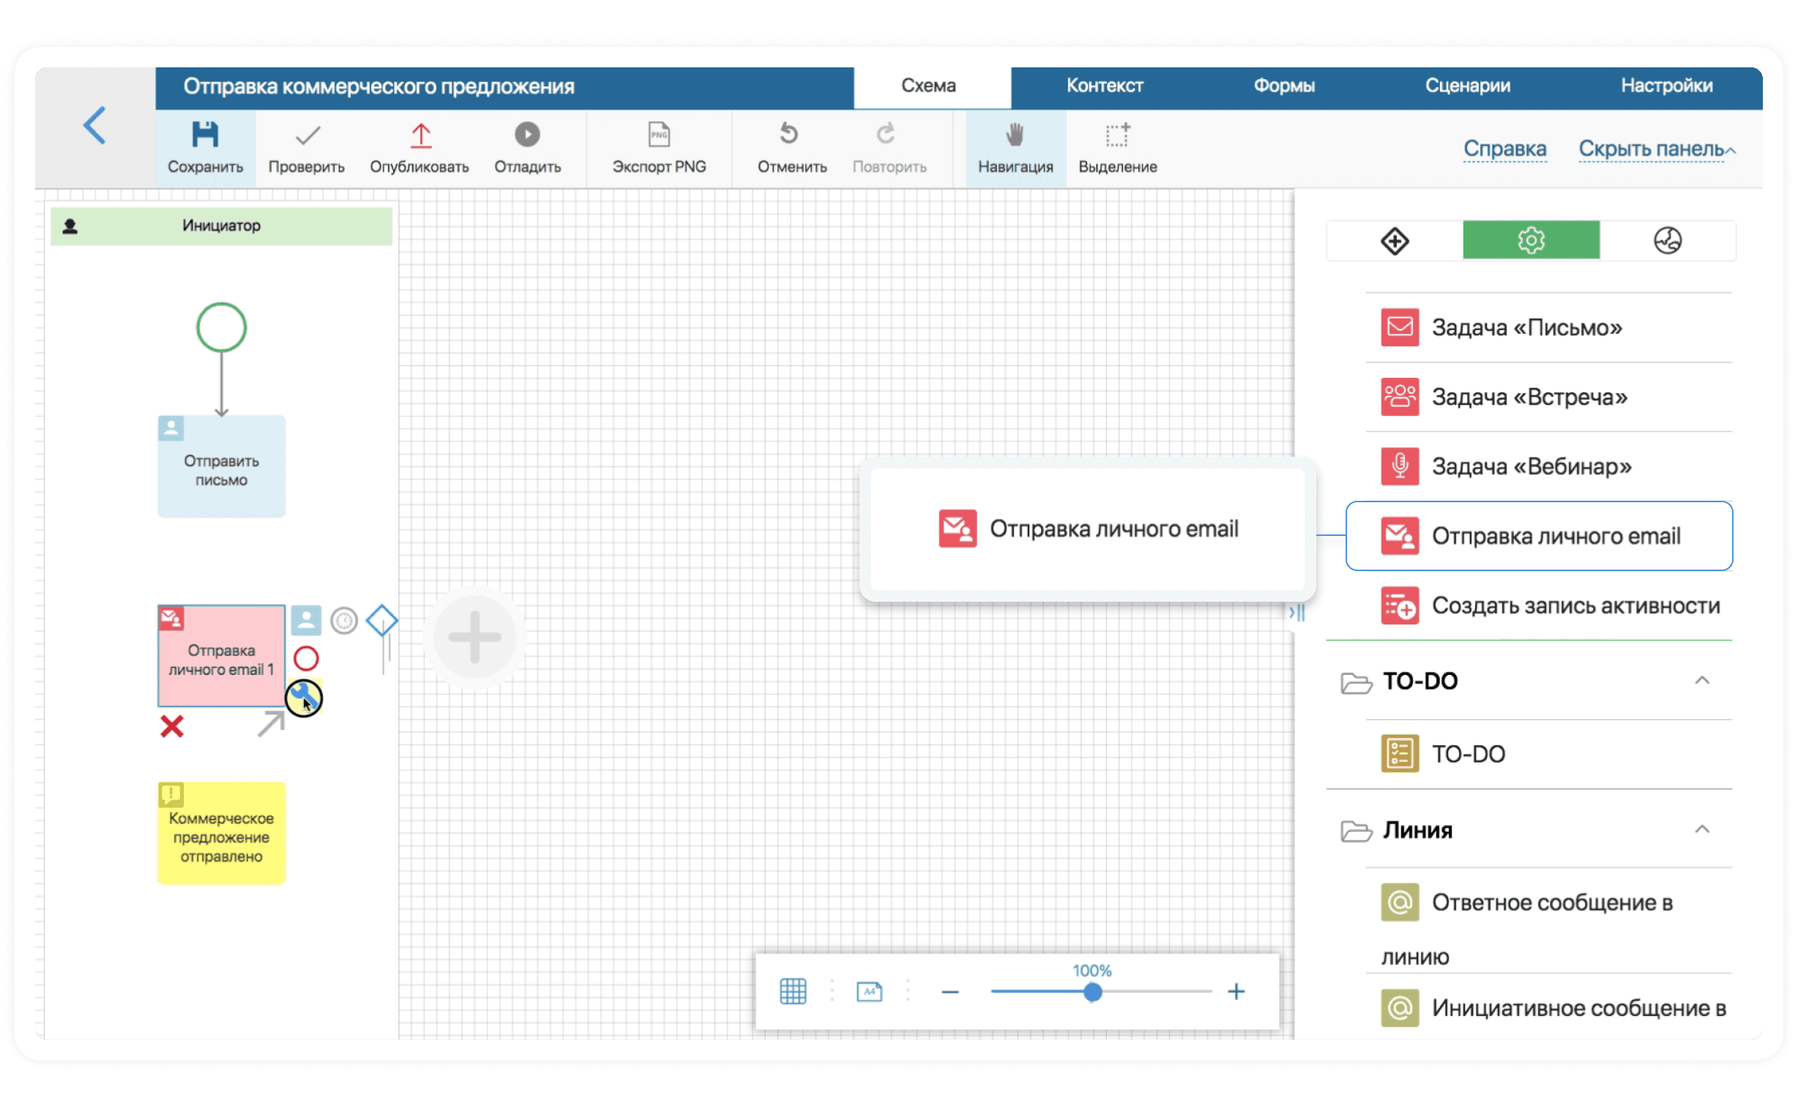Toggle the A4 page boundaries icon
Screen dimensions: 1798x1107
point(869,991)
